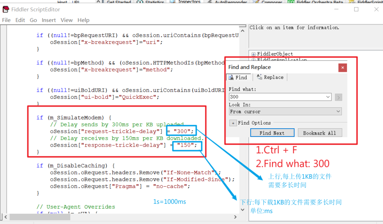This screenshot has height=224, width=383.
Task: Open the Go menu
Action: click(x=33, y=20)
